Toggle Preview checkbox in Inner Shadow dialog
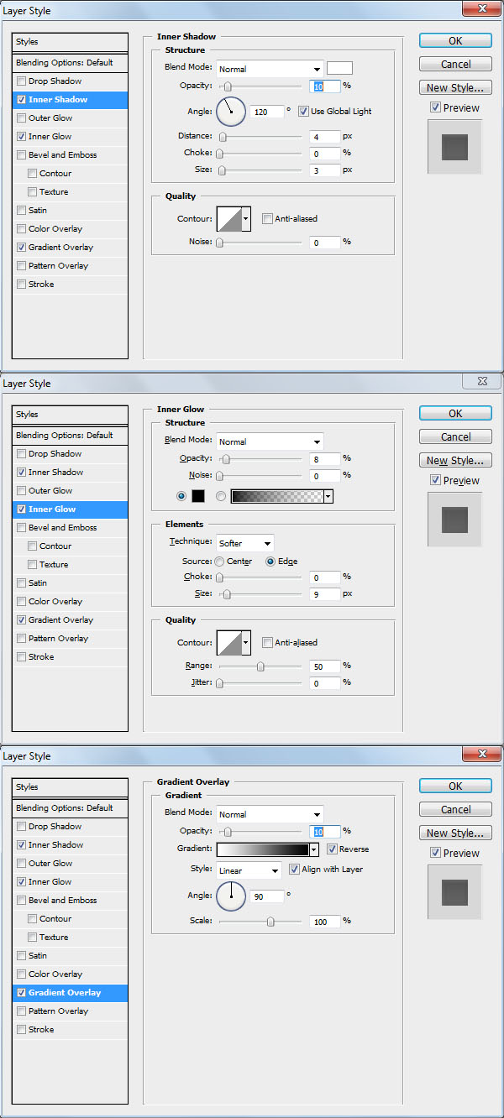The height and width of the screenshot is (1118, 504). [435, 107]
